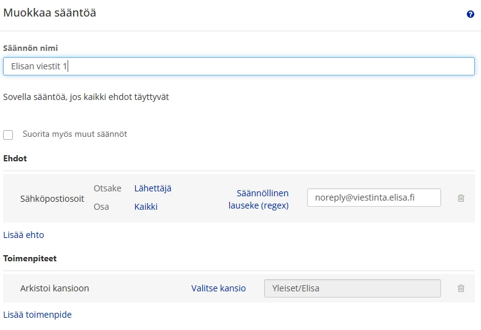Screen dimensions: 481x330
Task: Change the Kaikki part selector
Action: [x=146, y=207]
